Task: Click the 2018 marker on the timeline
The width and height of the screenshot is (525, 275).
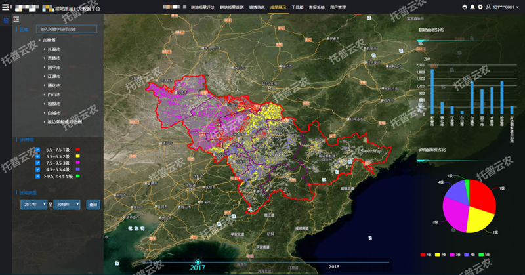Action: 334,266
